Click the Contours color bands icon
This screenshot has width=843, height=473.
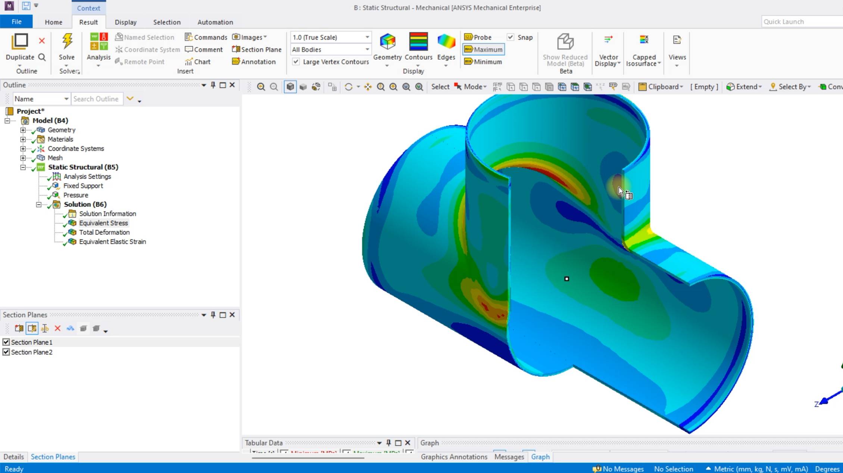click(x=418, y=41)
